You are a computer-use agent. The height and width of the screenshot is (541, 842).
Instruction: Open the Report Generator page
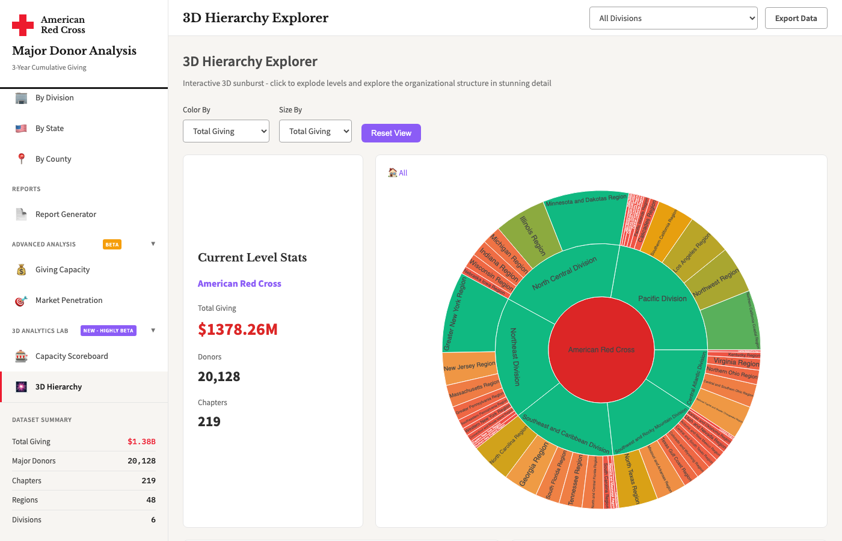point(84,214)
